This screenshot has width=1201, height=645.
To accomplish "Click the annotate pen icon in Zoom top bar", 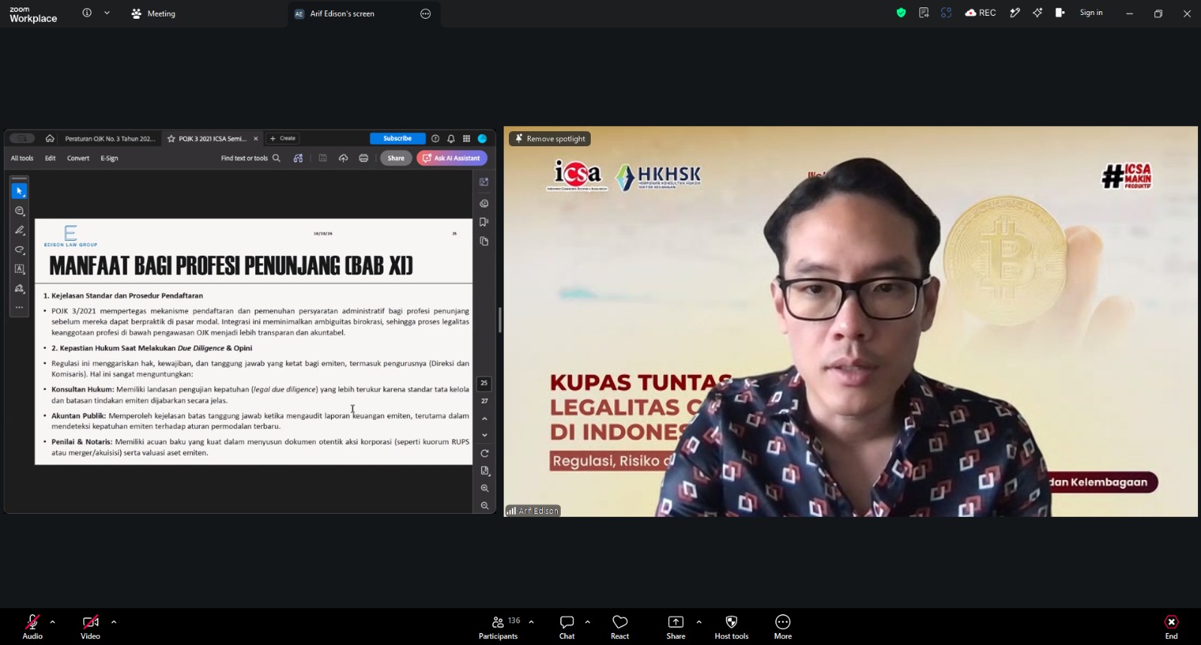I will tap(1015, 13).
